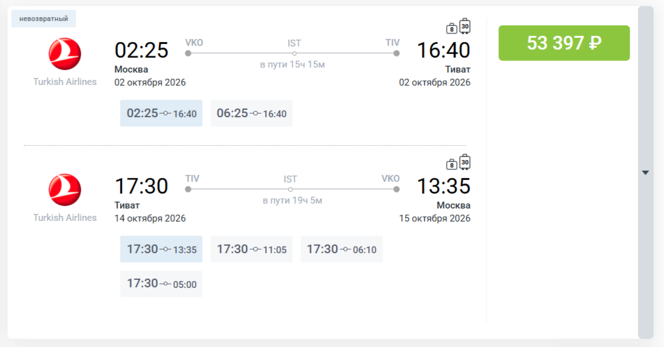
Task: Choose return option 17:30 to 06:10
Action: 342,250
